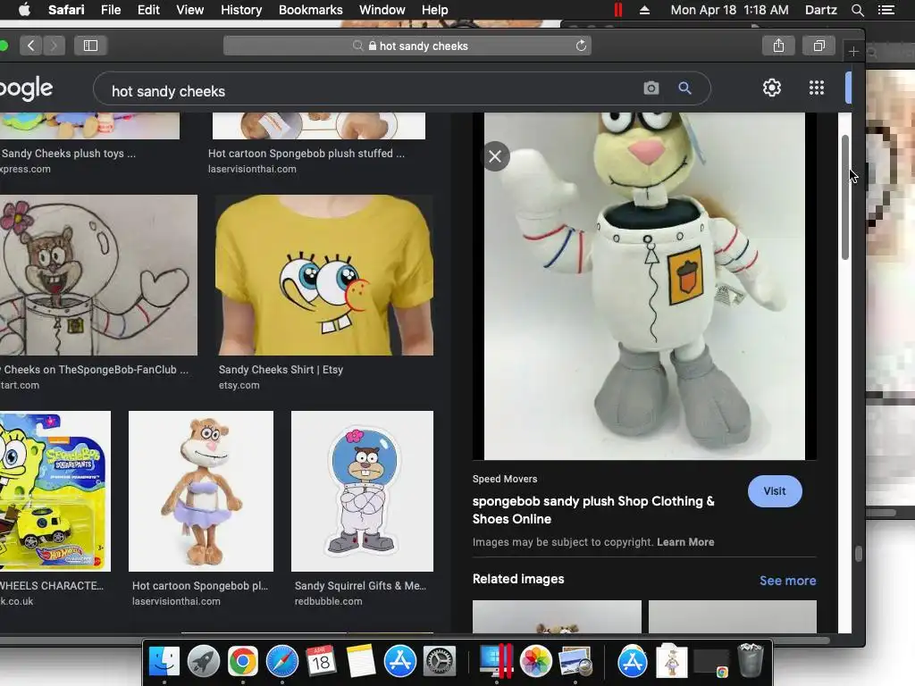Open the Apple menu

click(x=24, y=10)
